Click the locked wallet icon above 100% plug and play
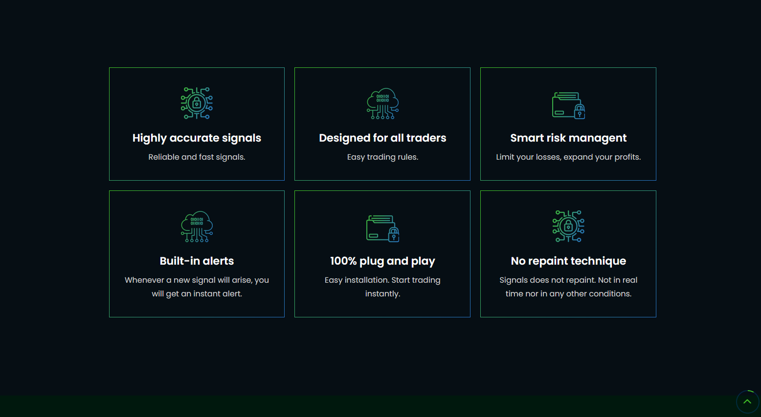Image resolution: width=761 pixels, height=417 pixels. click(382, 228)
